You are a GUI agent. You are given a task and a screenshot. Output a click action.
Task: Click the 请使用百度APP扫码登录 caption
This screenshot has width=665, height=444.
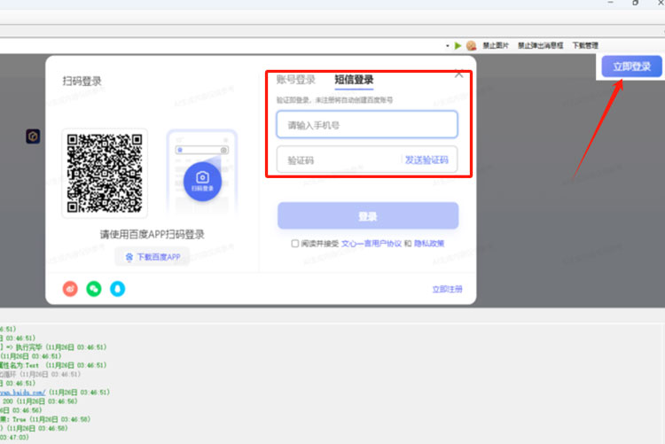152,234
